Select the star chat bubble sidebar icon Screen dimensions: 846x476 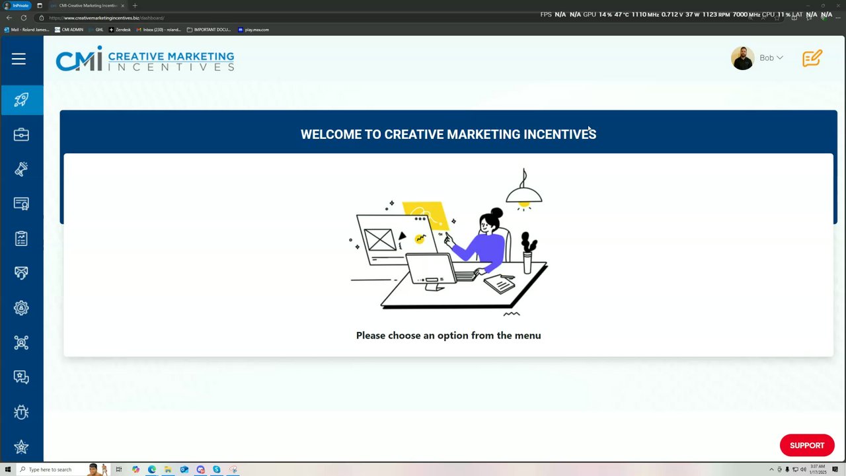point(21,377)
